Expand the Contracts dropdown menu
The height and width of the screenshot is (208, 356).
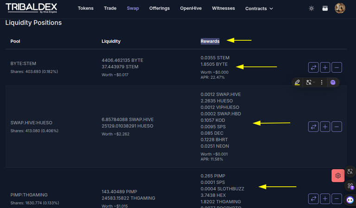coord(259,8)
